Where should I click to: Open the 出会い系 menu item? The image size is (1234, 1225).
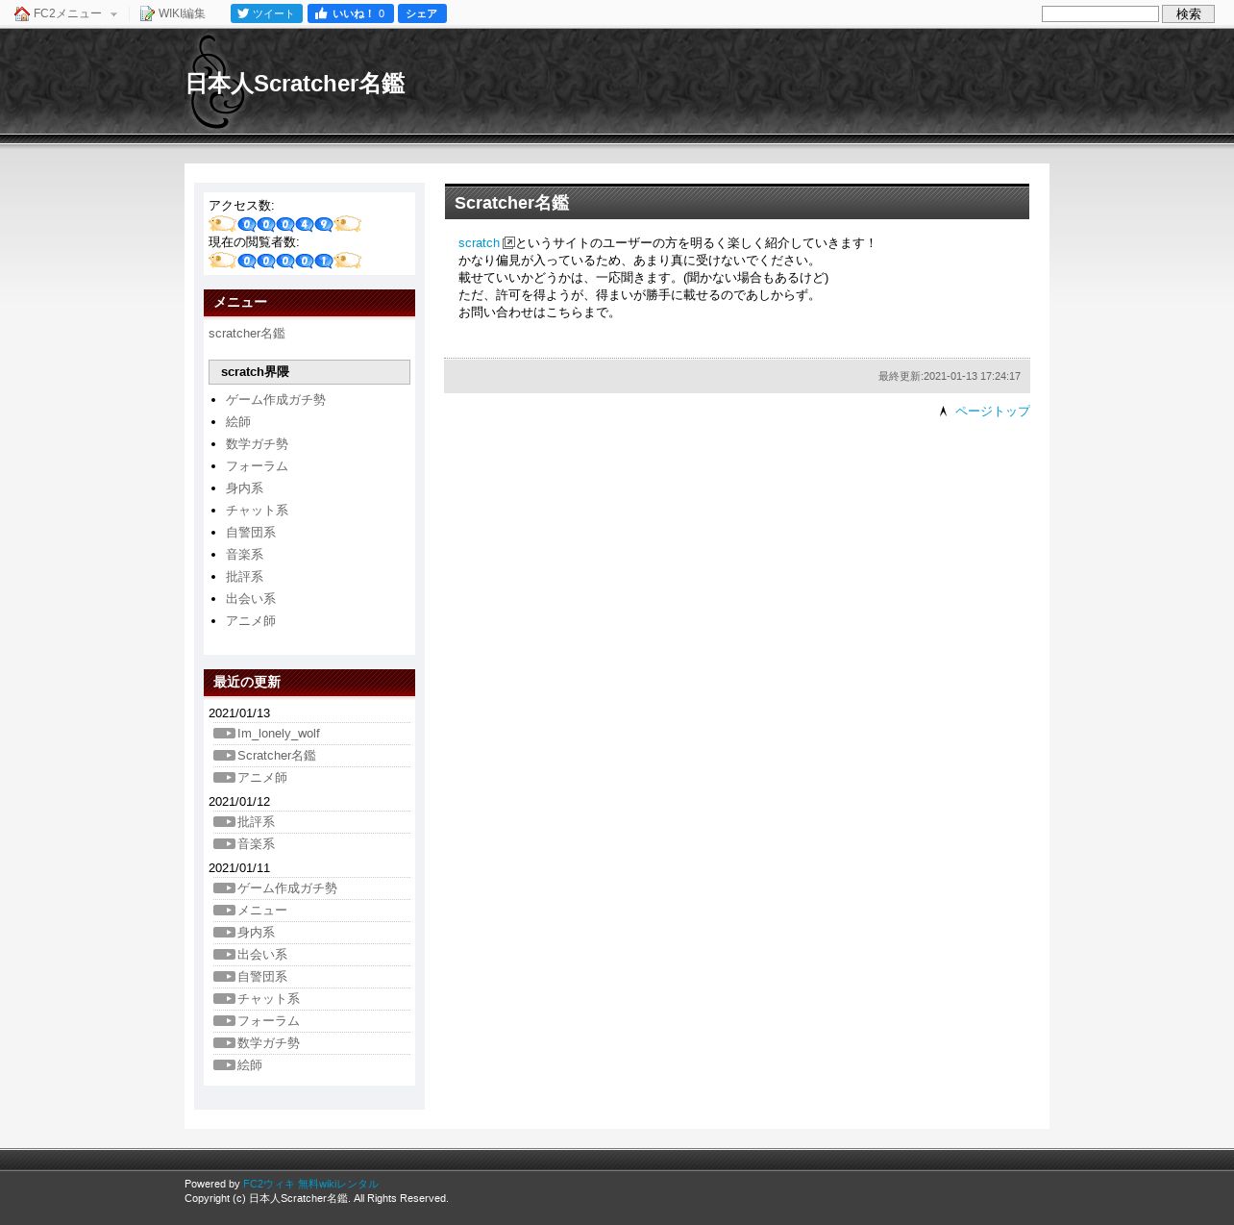[251, 599]
